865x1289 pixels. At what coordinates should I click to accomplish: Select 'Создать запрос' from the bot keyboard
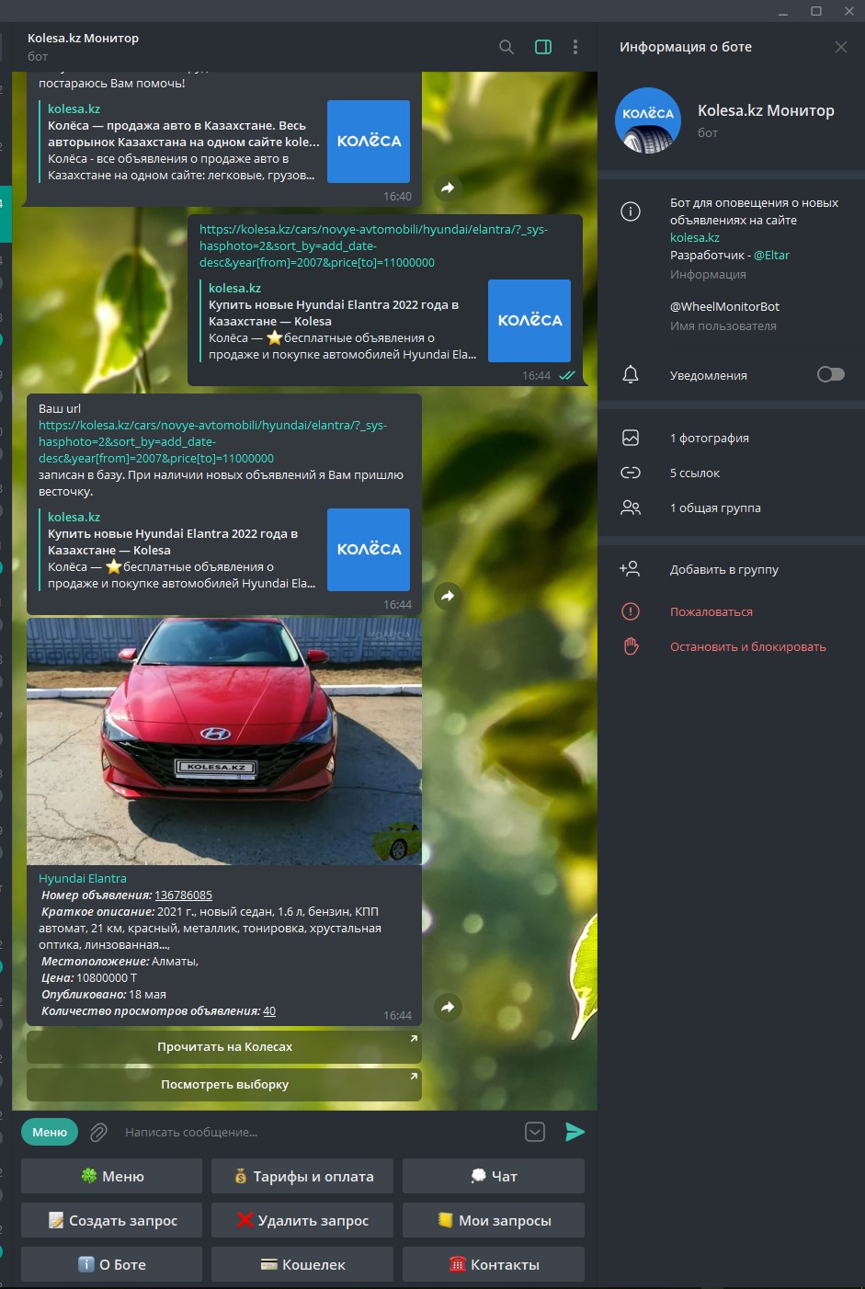(112, 1221)
